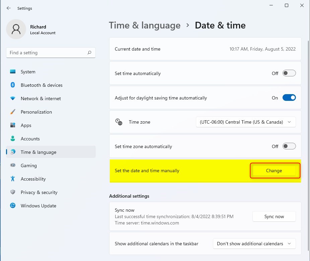The width and height of the screenshot is (310, 261).
Task: Click the Personalization paintbrush icon
Action: [13, 112]
